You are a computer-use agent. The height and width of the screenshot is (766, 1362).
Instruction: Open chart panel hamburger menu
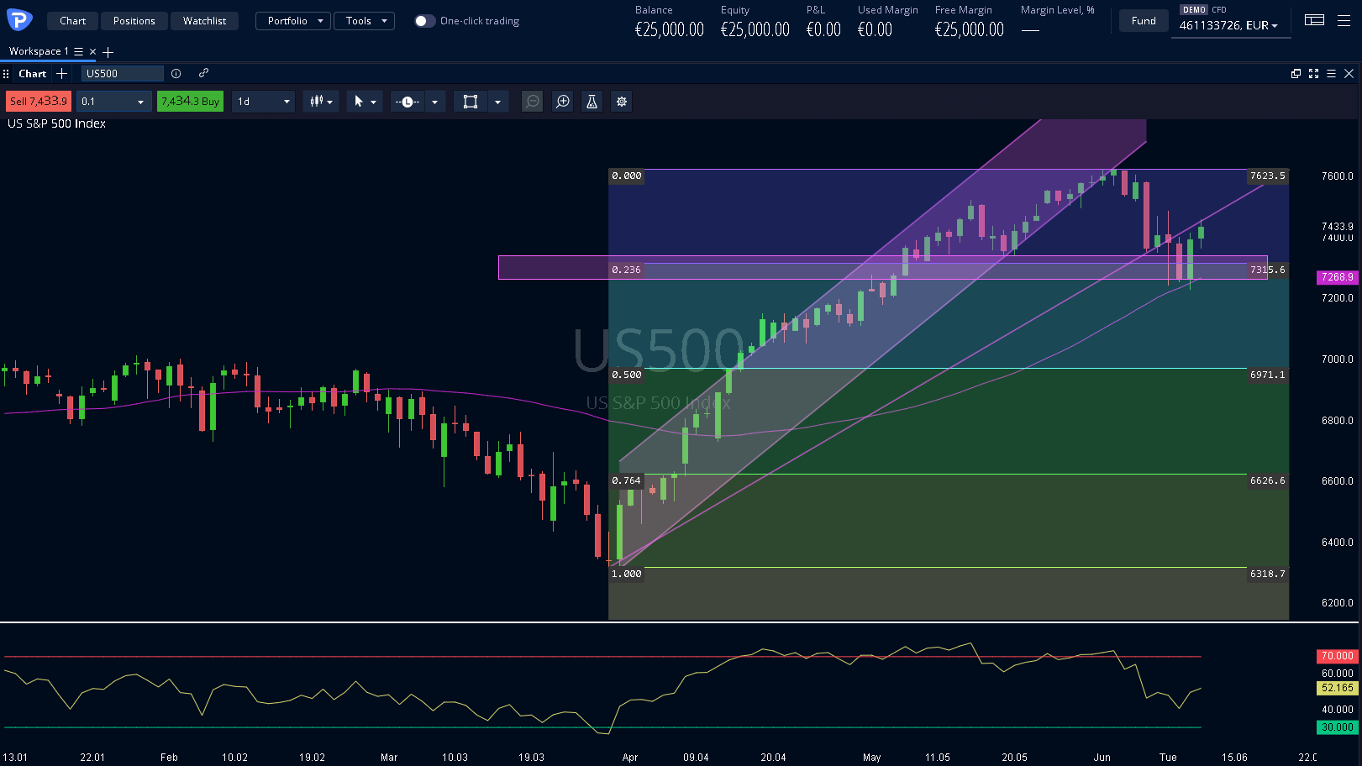point(1331,74)
